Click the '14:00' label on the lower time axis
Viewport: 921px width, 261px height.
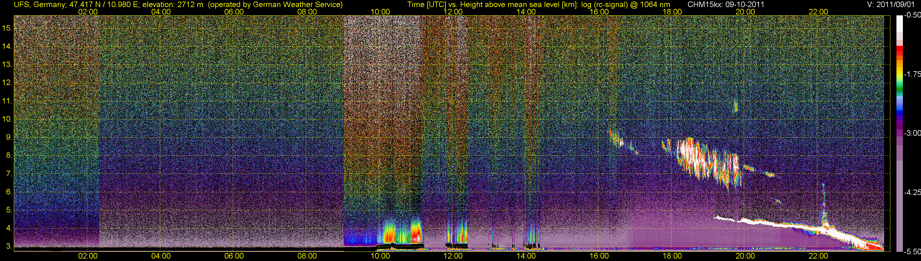point(526,256)
